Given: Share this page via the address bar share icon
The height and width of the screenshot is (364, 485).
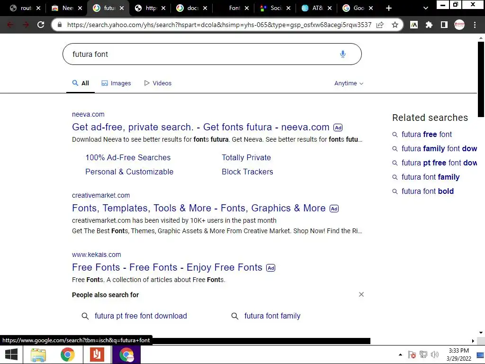Looking at the screenshot, I should click(x=380, y=25).
